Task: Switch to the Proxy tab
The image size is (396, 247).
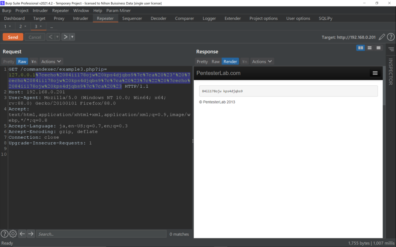Action: click(59, 18)
